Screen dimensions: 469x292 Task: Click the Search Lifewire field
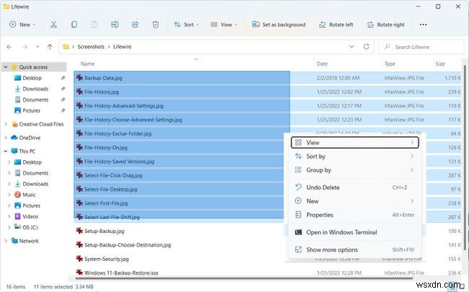[421, 47]
